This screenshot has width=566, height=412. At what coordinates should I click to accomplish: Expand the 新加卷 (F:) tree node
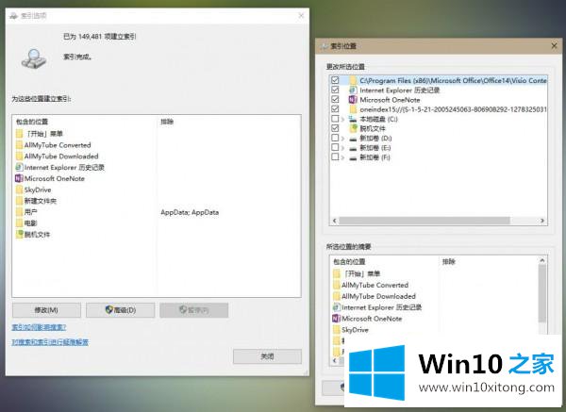[343, 157]
